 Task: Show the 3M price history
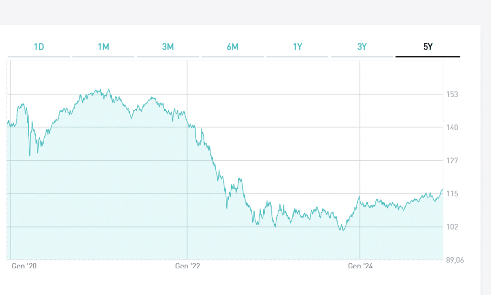(x=168, y=47)
